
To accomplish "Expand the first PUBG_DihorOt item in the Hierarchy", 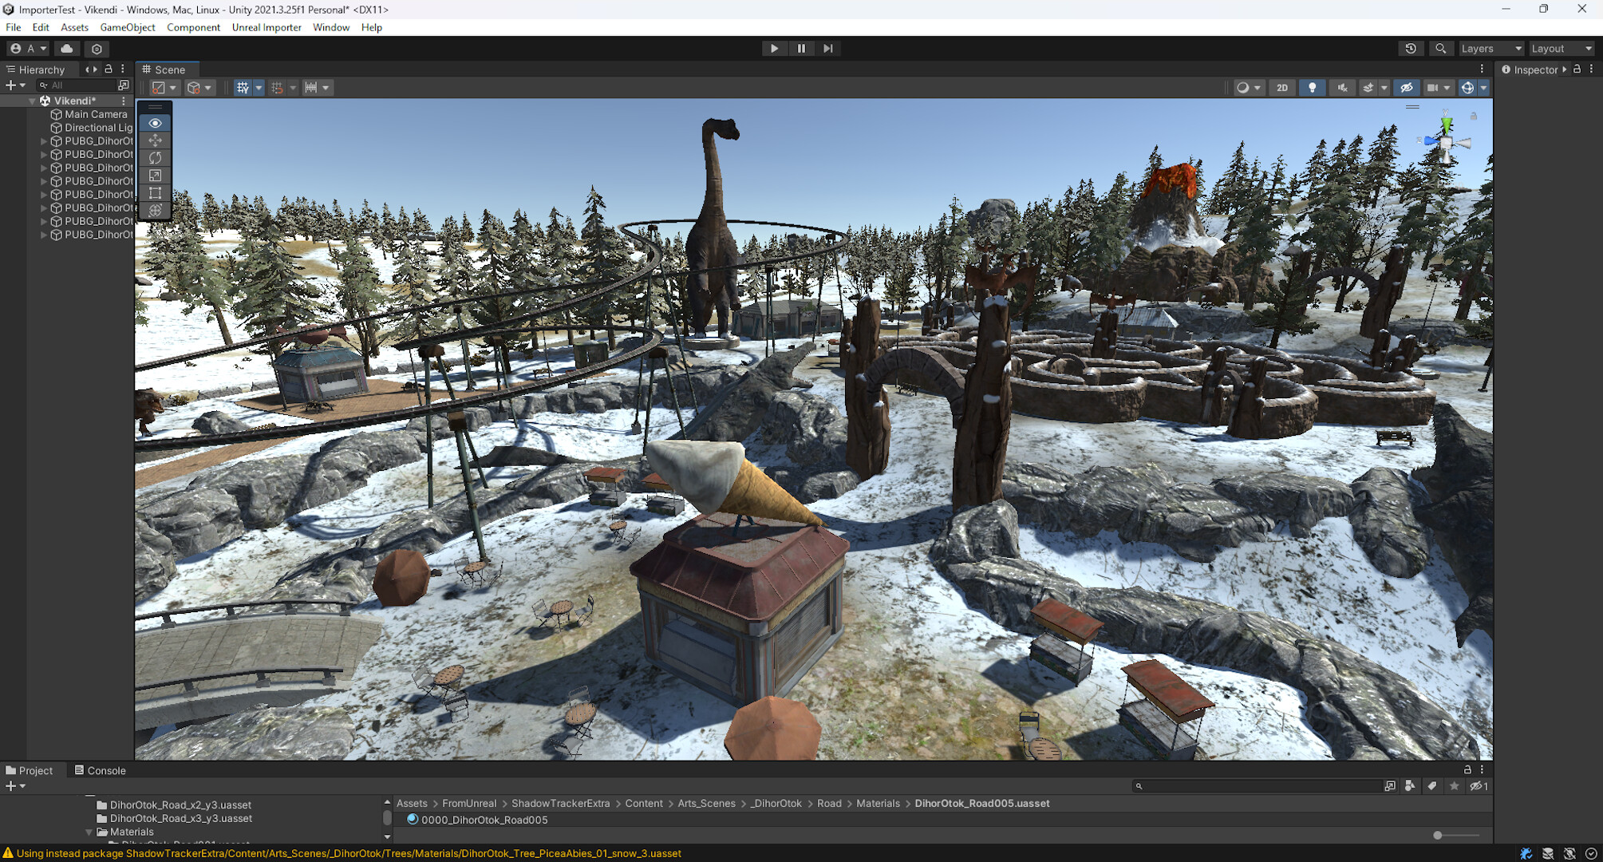I will click(x=44, y=140).
